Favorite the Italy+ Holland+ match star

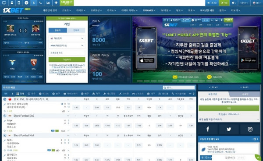[x=4, y=131]
